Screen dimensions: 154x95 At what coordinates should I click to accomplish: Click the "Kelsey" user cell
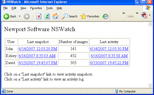11,56
